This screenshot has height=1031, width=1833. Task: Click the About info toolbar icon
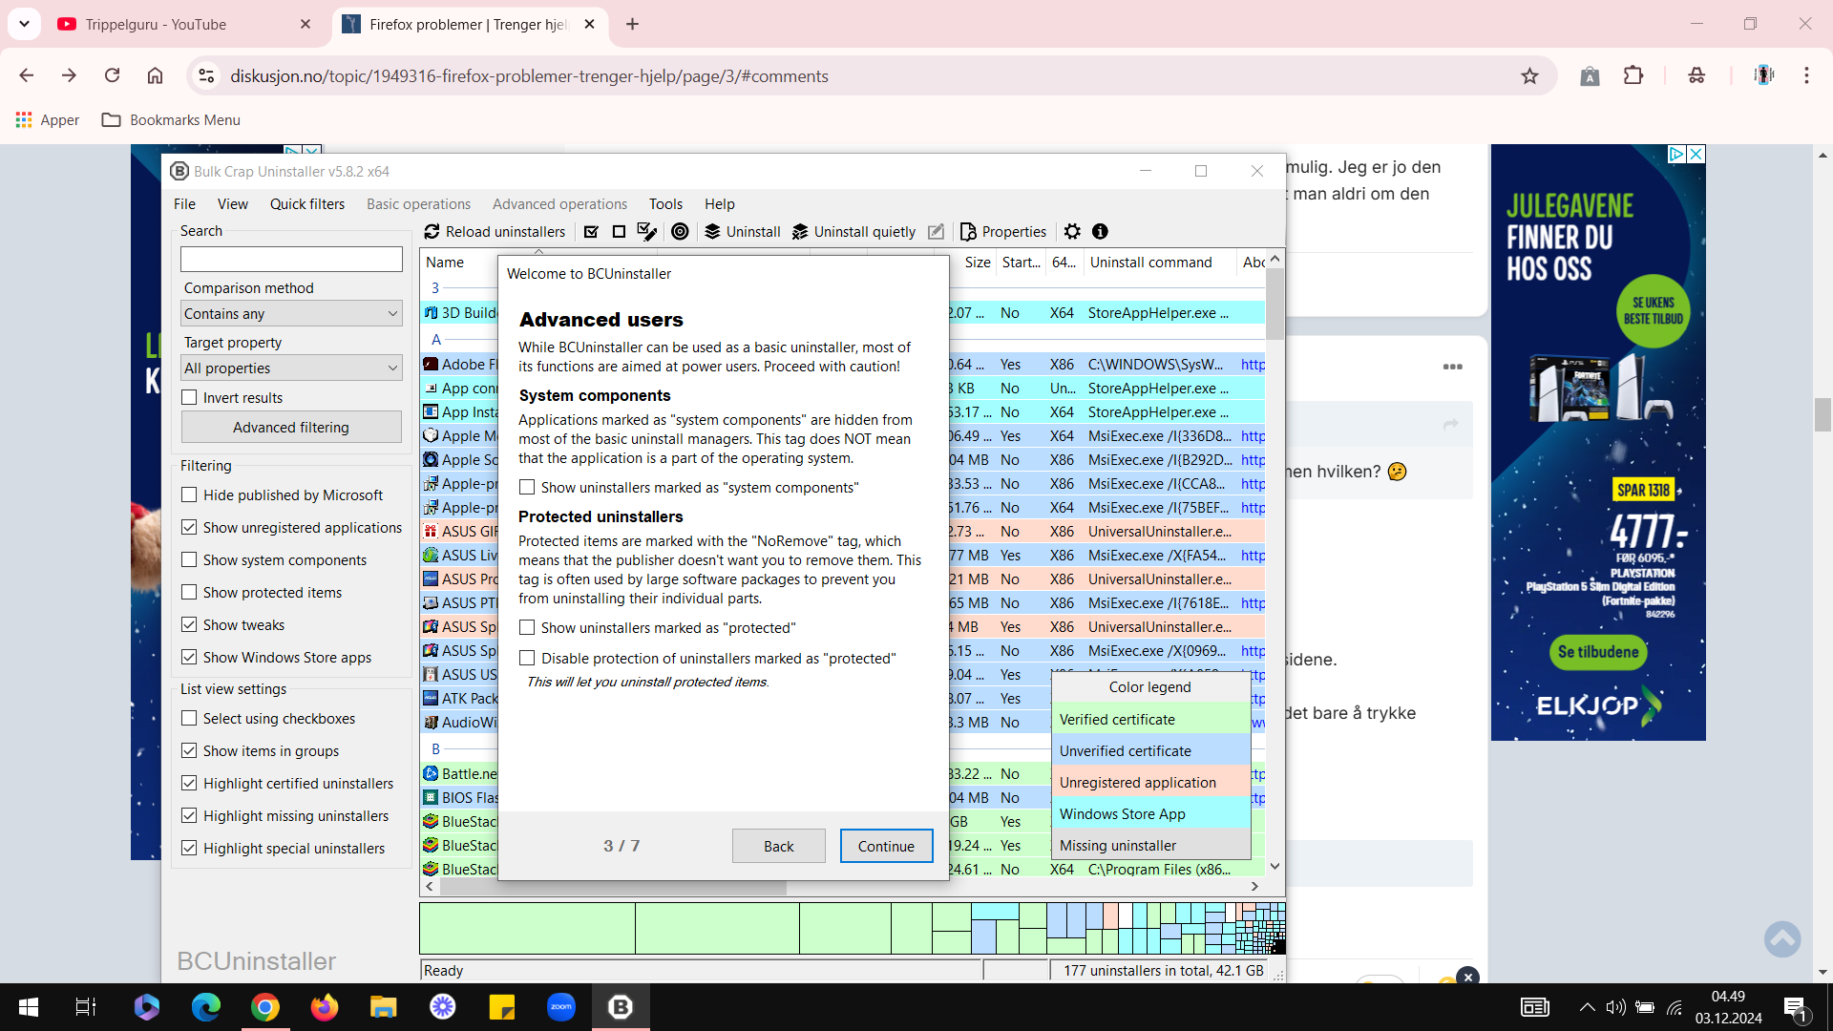point(1100,231)
